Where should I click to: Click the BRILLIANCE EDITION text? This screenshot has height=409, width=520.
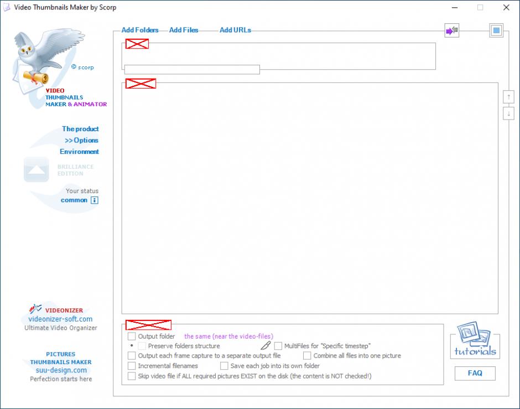click(76, 170)
